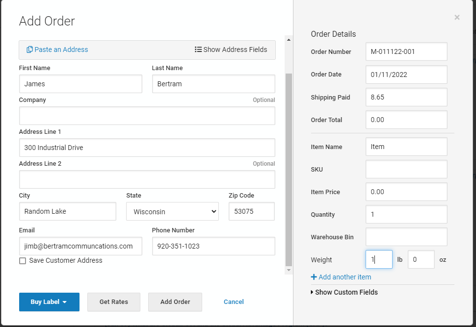Click the SKU text field
The width and height of the screenshot is (476, 327).
pyautogui.click(x=406, y=169)
